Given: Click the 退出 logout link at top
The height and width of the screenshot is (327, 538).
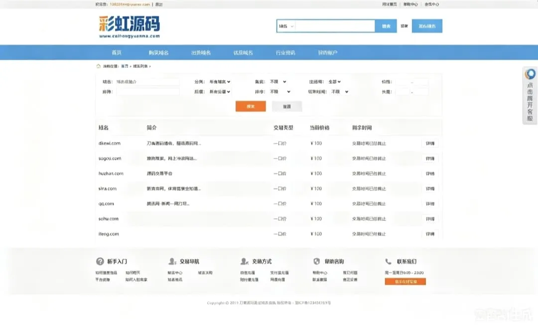Looking at the screenshot, I should pos(159,4).
